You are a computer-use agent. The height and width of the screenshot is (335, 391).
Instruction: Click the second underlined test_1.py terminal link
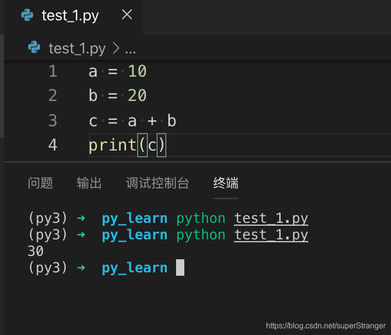click(x=271, y=234)
